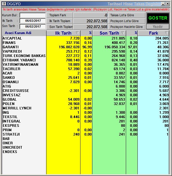The height and width of the screenshot is (176, 172).
Task: Click the Son Tarih date field
Action: pos(33,26)
